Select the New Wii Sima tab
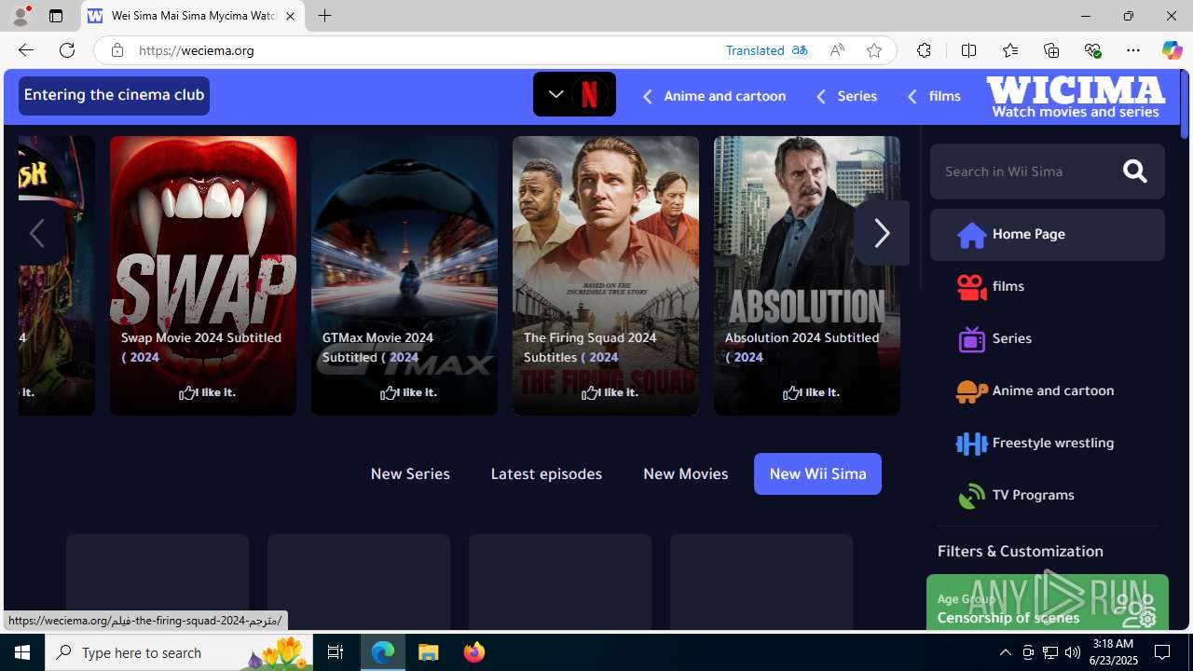Viewport: 1193px width, 671px height. [x=817, y=473]
